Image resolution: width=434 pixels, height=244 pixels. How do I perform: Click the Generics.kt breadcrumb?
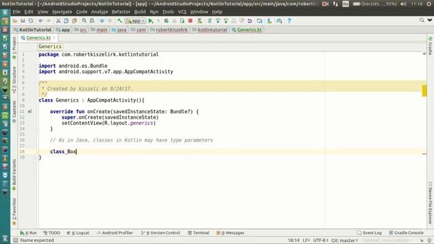pyautogui.click(x=247, y=30)
